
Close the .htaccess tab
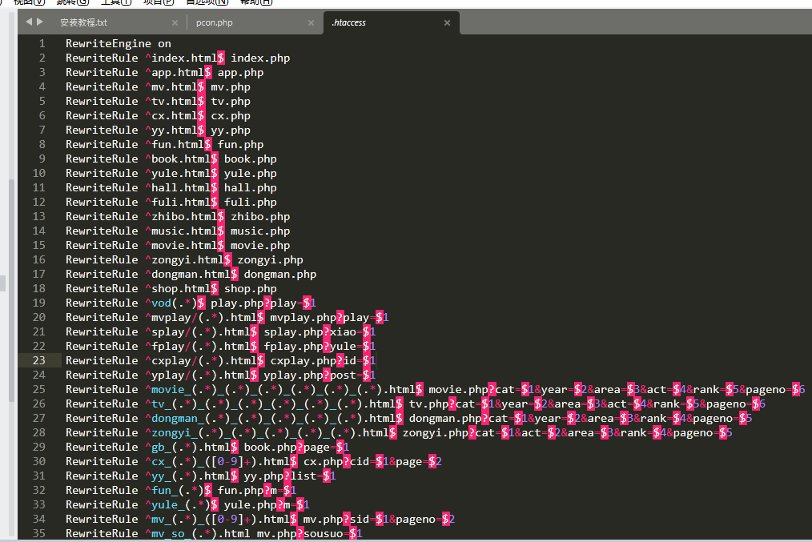click(x=447, y=22)
